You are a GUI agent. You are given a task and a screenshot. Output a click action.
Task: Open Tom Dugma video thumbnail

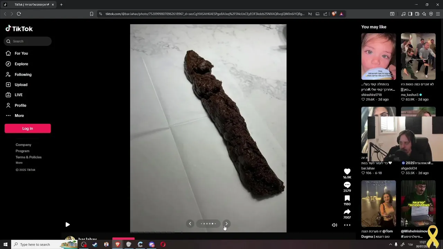point(379,203)
